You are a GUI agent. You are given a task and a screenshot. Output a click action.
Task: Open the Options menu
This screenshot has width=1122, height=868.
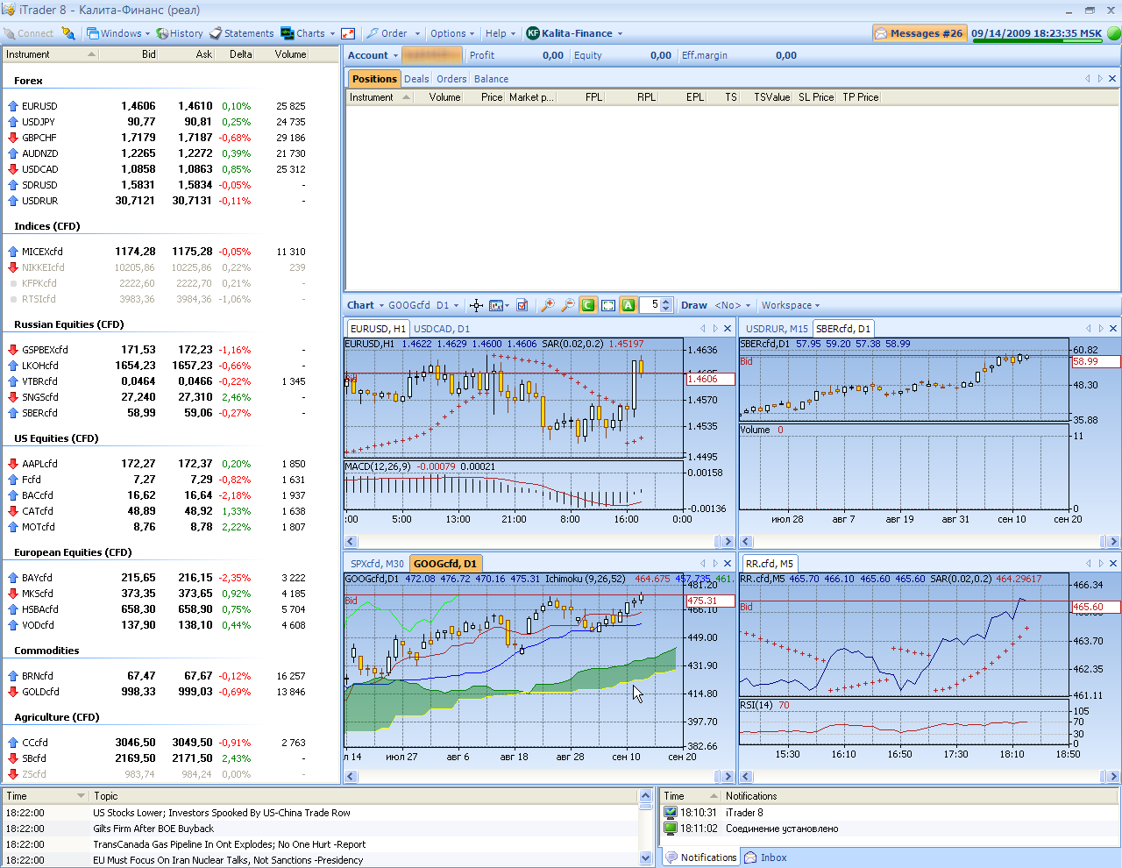point(452,33)
